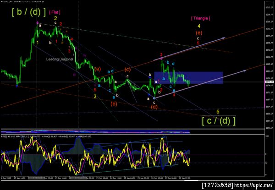
Task: Select the magenta "[ Triangle ]" label
Action: (201, 18)
